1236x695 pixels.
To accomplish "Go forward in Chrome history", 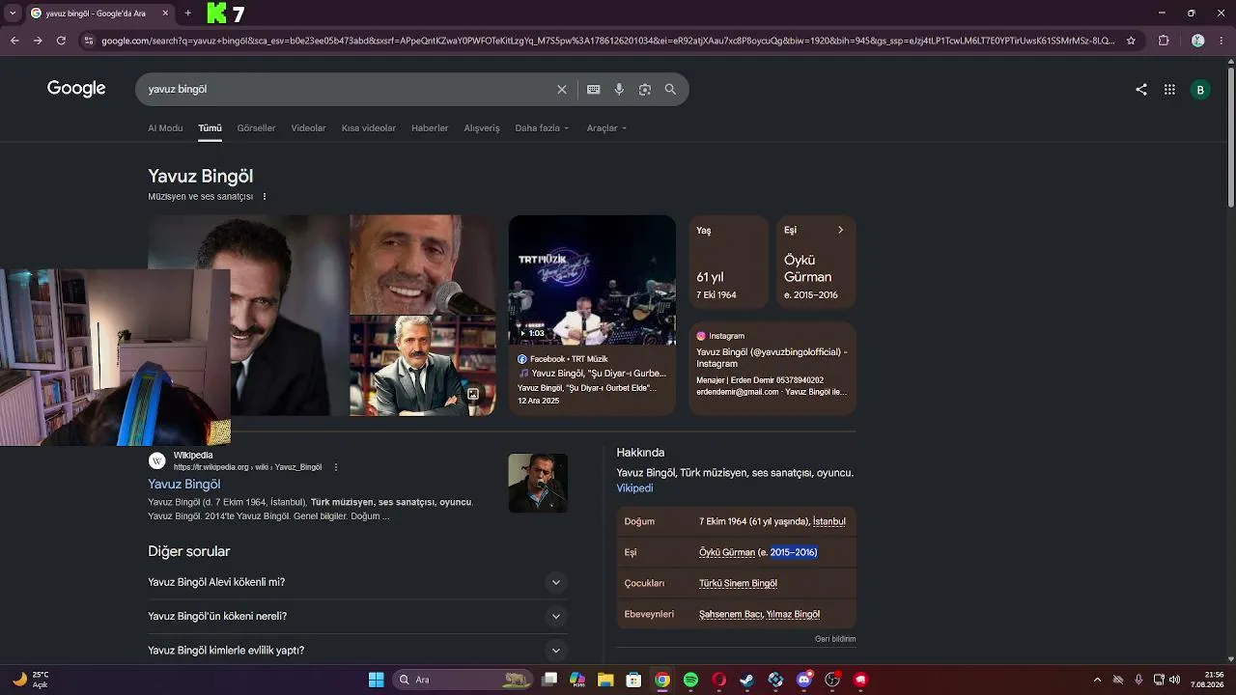I will click(38, 41).
